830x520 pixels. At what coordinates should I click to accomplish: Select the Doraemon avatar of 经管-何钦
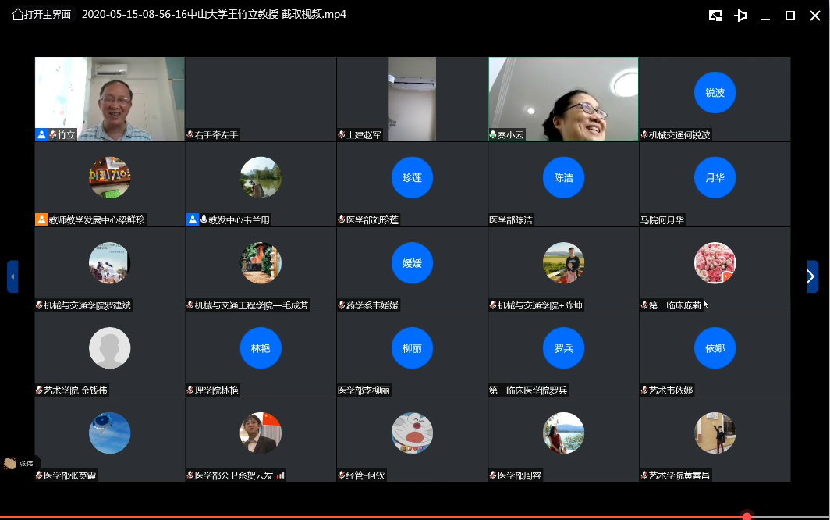point(412,433)
